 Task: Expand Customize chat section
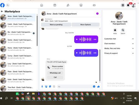tap(119, 39)
